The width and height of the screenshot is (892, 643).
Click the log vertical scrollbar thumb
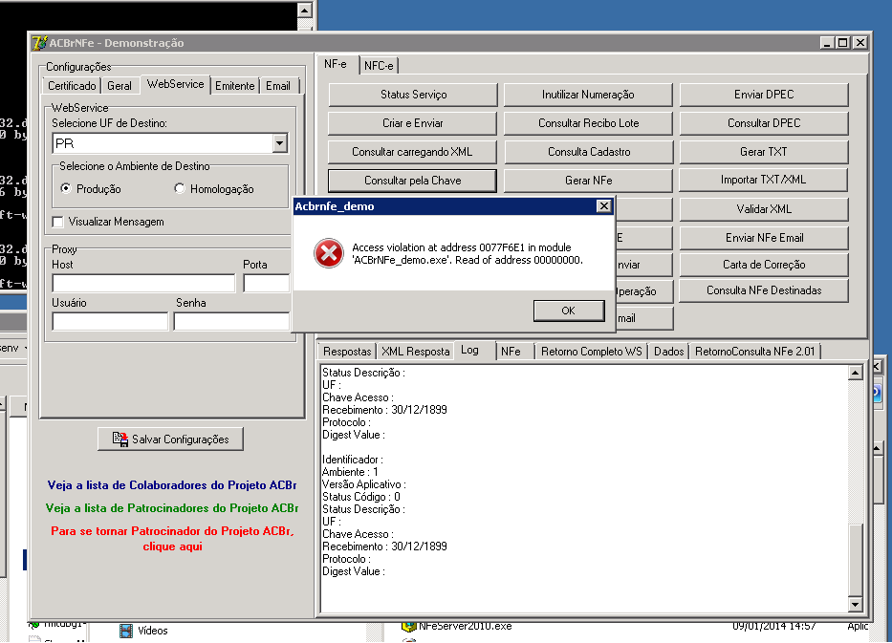855,560
